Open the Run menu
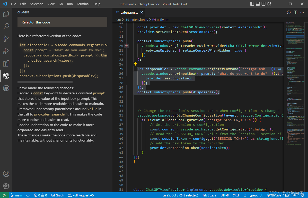 tap(70, 4)
